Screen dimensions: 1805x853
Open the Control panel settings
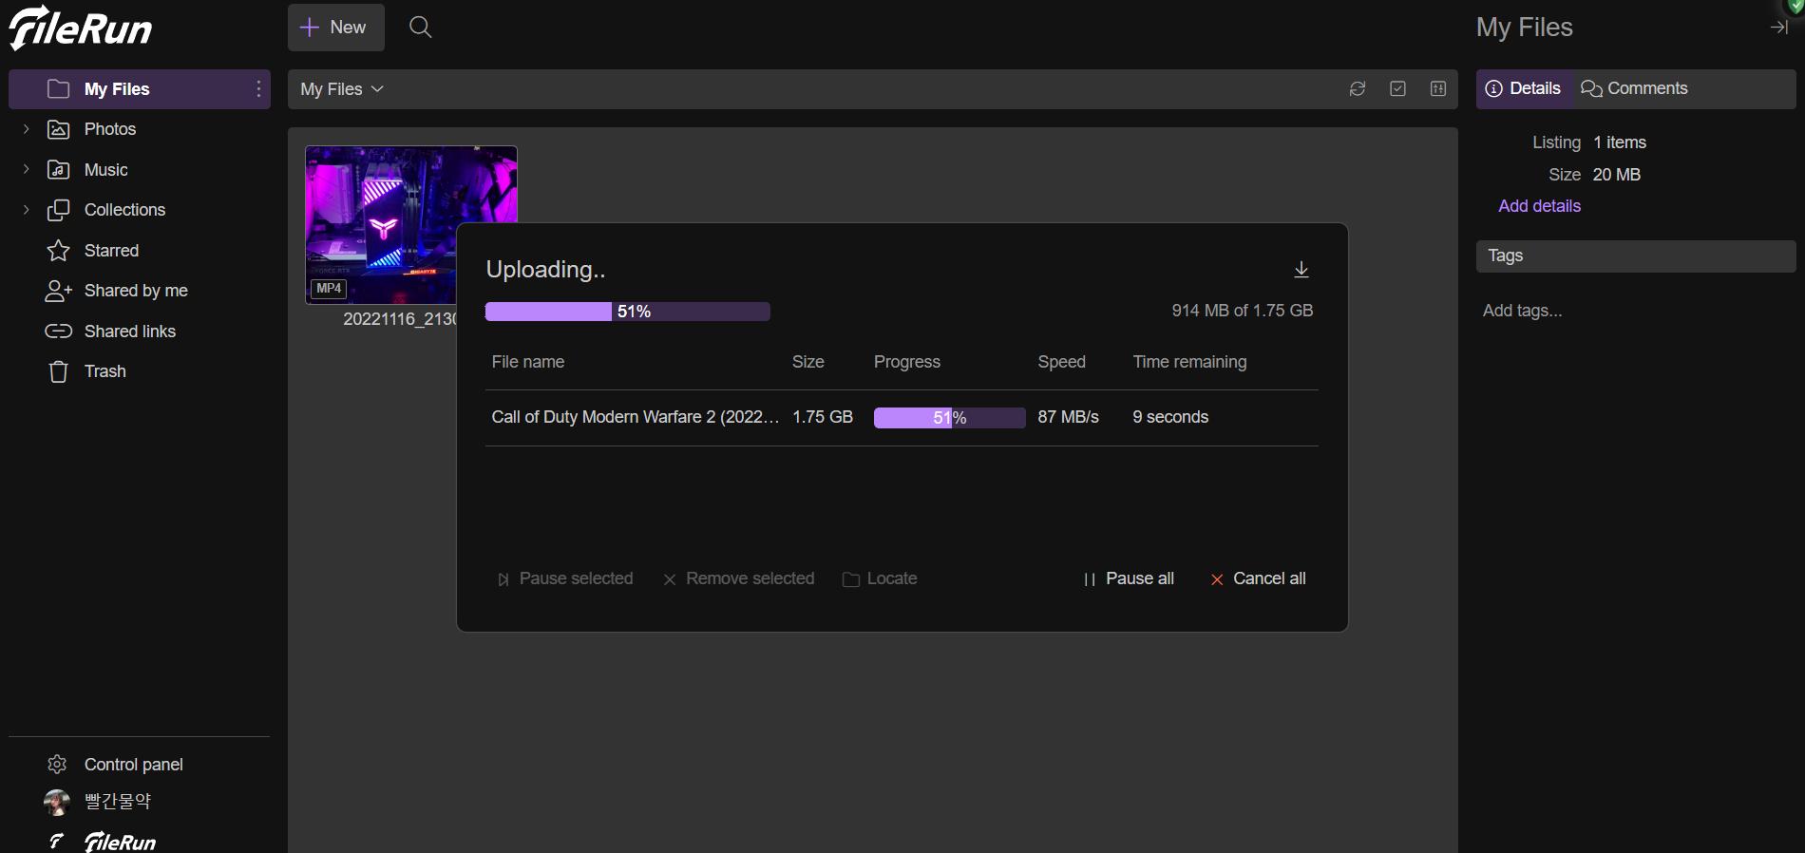pyautogui.click(x=133, y=765)
